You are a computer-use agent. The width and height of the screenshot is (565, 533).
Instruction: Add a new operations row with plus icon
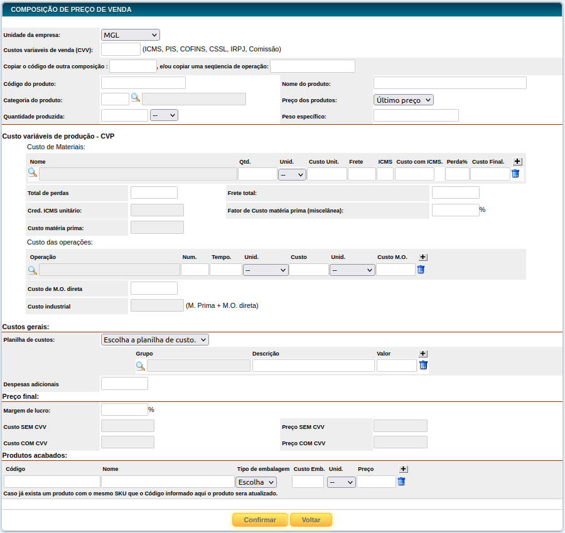pos(423,257)
